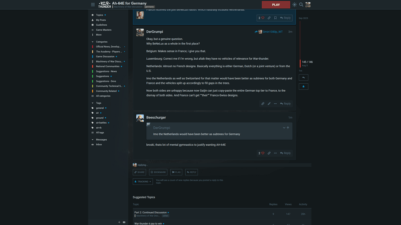Open Official News category
The image size is (401, 225).
(x=108, y=47)
